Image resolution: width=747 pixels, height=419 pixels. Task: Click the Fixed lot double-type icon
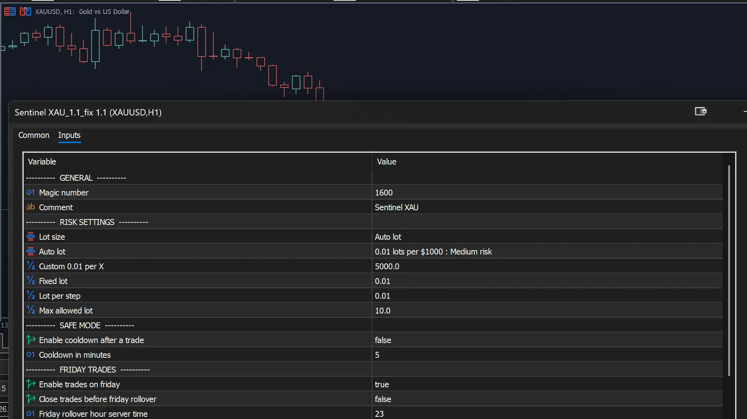point(31,281)
